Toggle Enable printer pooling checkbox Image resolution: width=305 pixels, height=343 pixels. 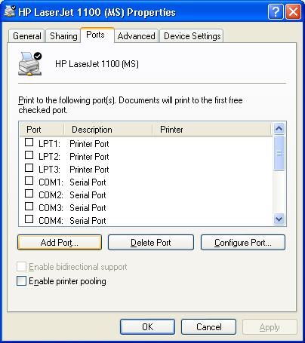tap(21, 281)
